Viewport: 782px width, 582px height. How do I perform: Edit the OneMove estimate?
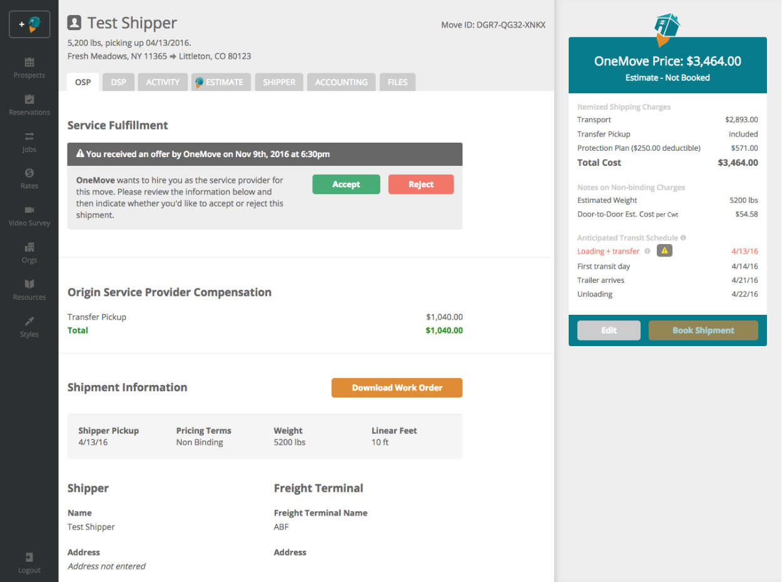tap(609, 330)
